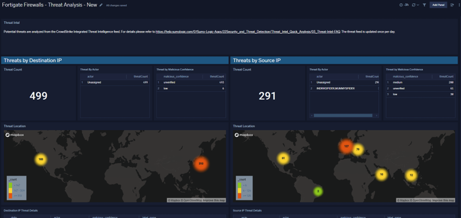Click the green 2 cluster over South America
Screen dimensions: 461x218
pos(318,191)
